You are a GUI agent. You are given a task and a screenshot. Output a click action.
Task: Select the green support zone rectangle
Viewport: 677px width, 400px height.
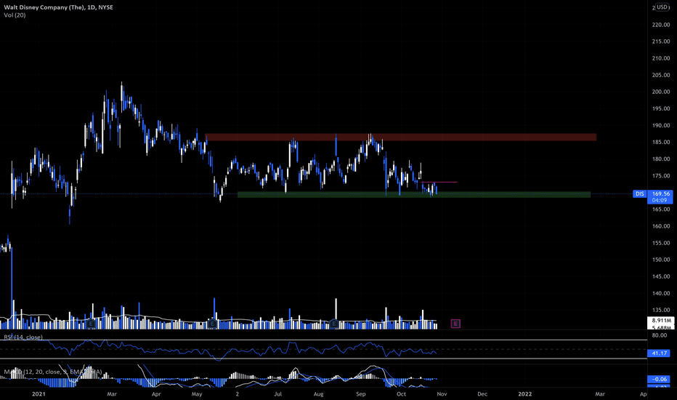click(414, 195)
